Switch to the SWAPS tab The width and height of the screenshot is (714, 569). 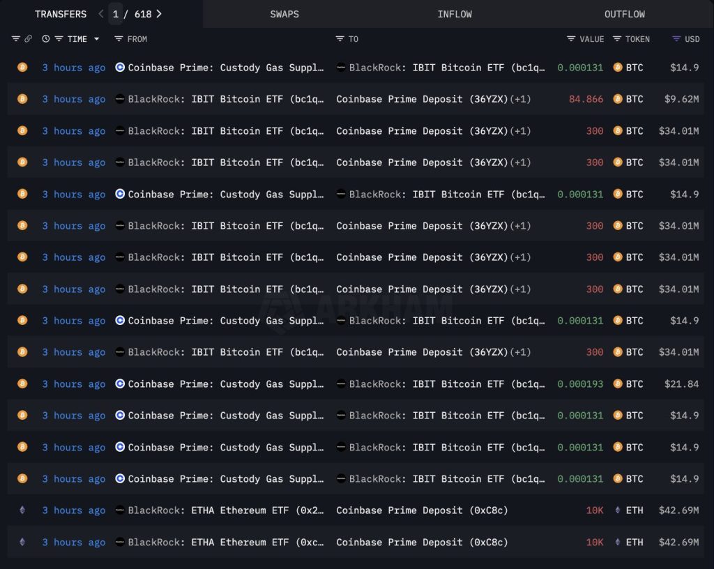(x=284, y=13)
